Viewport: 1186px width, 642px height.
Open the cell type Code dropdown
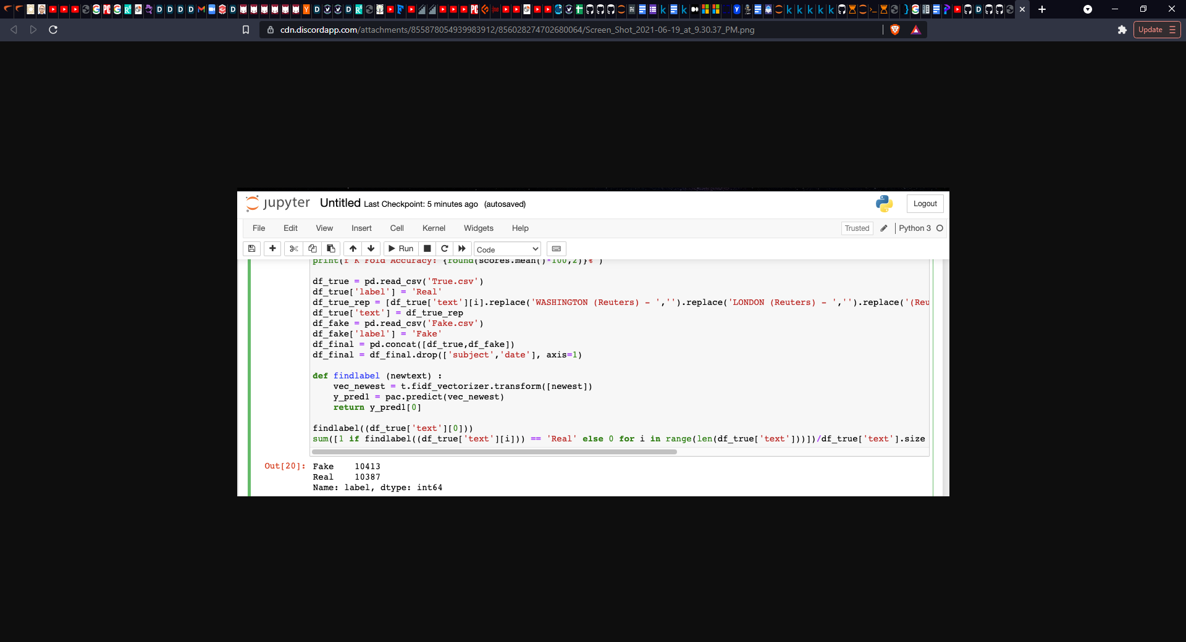pos(507,249)
